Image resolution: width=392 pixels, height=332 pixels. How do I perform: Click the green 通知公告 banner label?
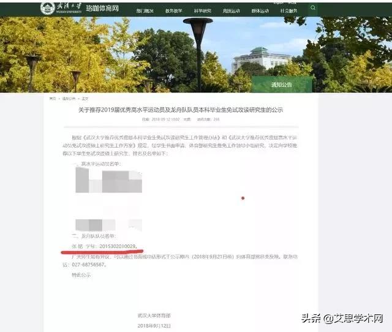click(x=282, y=85)
